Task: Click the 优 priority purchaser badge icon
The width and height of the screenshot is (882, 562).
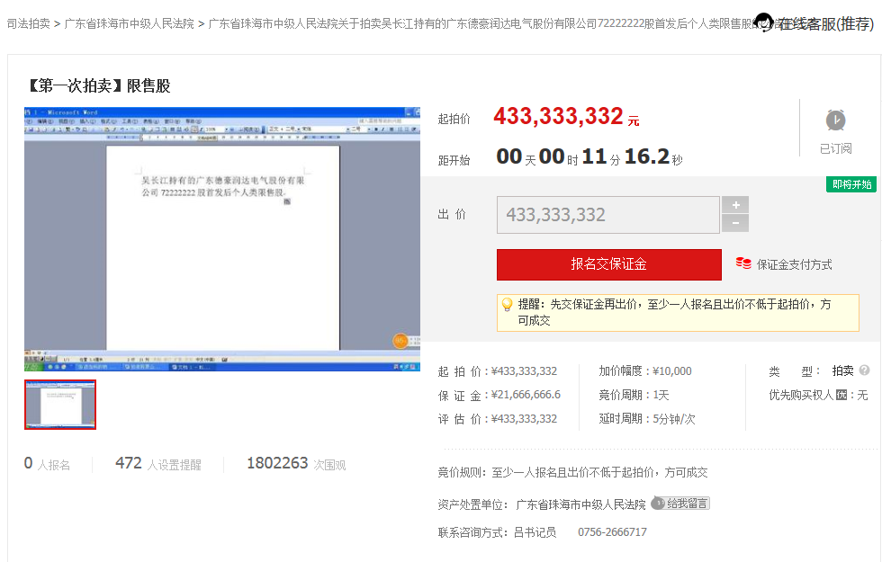Action: point(842,395)
